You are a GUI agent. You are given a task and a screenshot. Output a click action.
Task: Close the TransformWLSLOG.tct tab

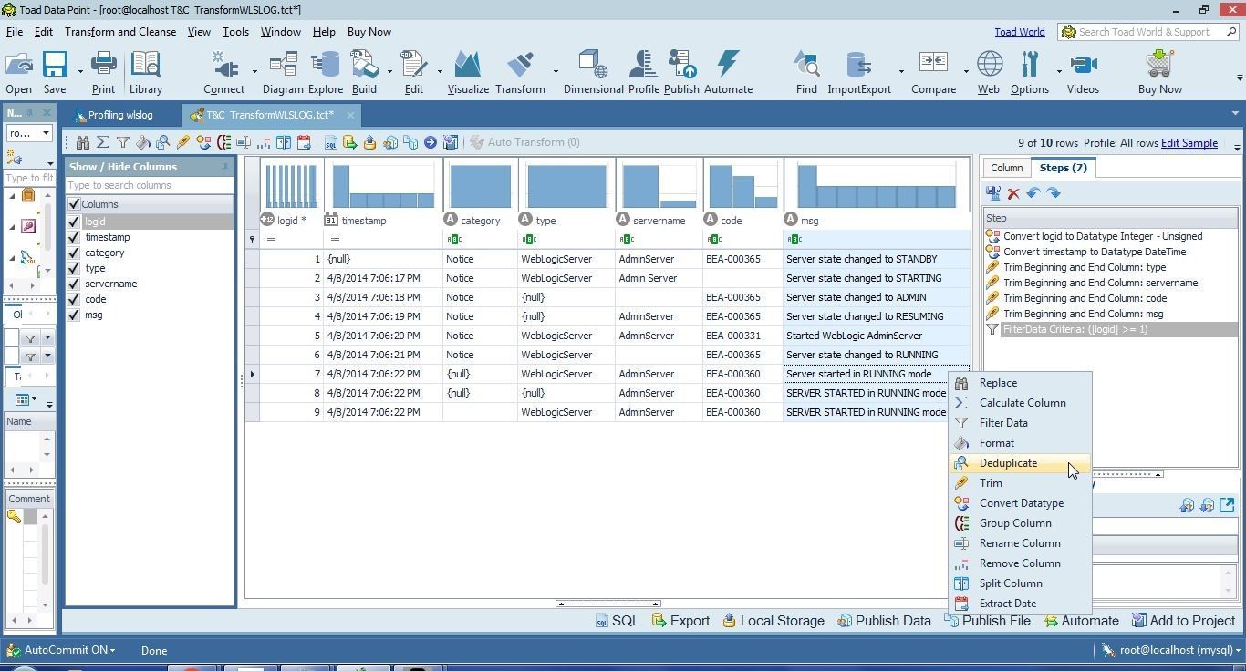point(350,115)
